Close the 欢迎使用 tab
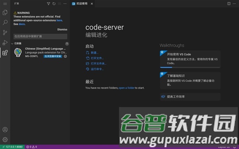Image resolution: width=239 pixels, height=149 pixels. (x=92, y=4)
